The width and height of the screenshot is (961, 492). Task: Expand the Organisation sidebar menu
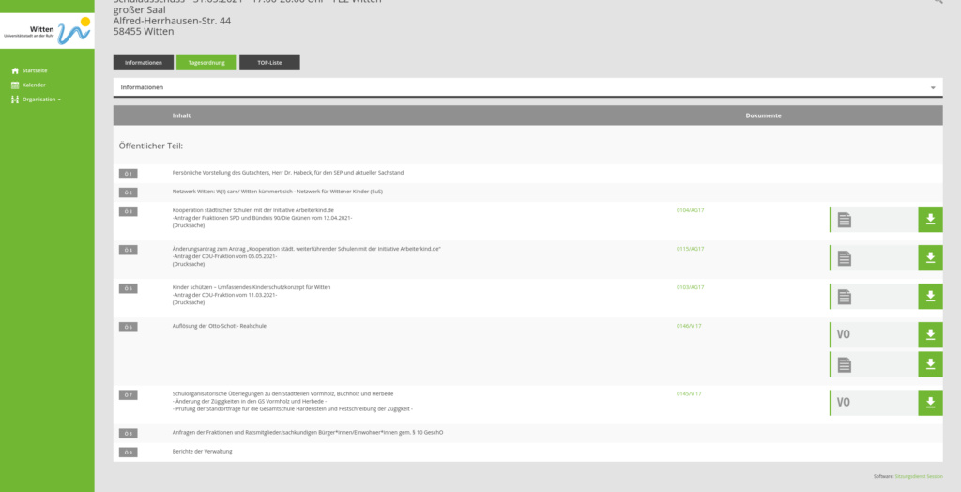click(x=41, y=99)
